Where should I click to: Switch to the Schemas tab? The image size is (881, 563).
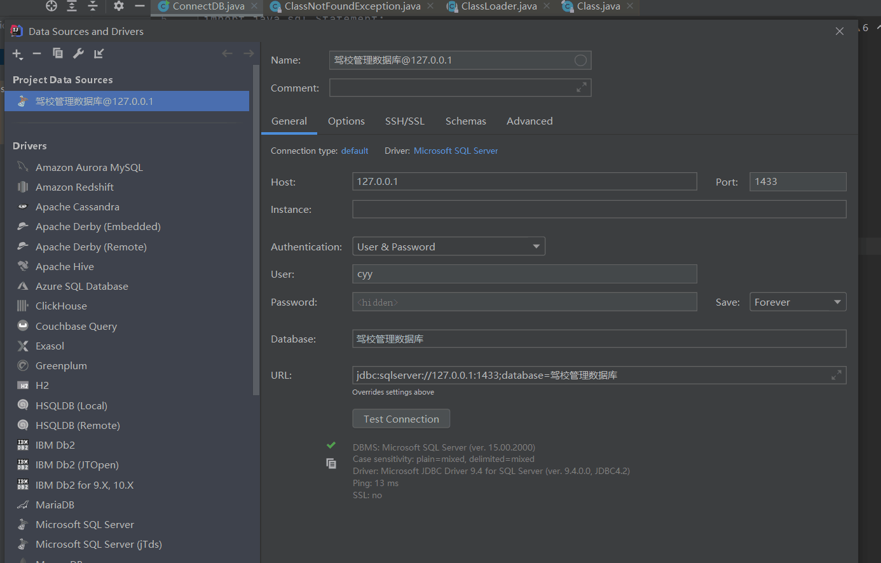(x=465, y=121)
